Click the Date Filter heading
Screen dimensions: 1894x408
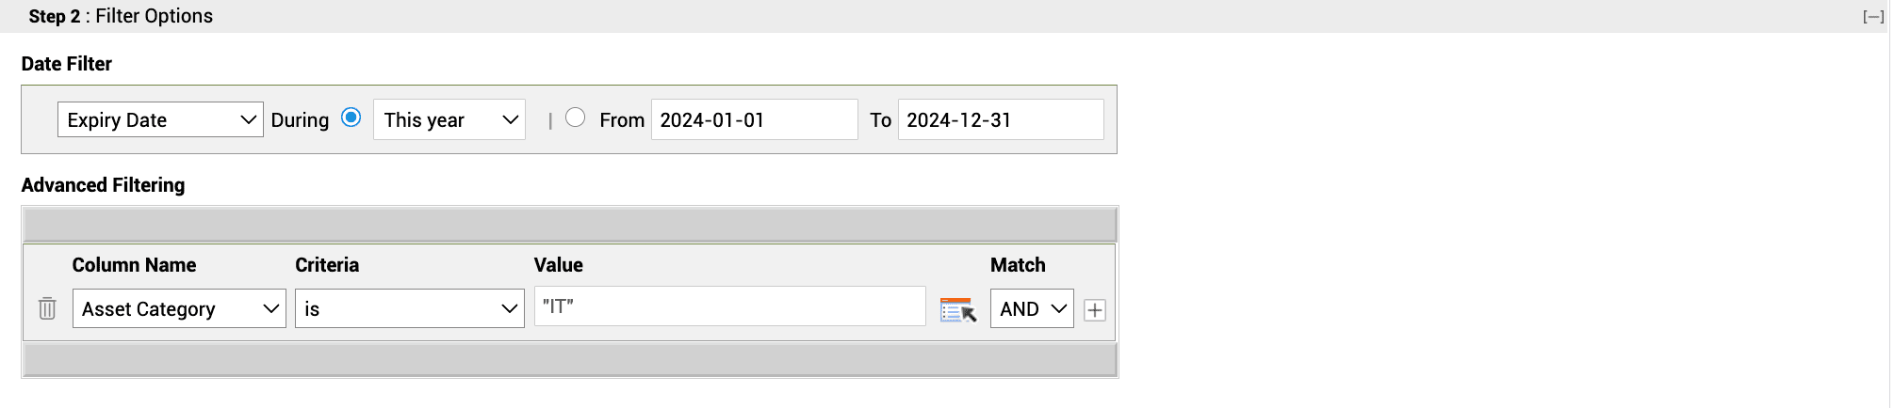67,64
